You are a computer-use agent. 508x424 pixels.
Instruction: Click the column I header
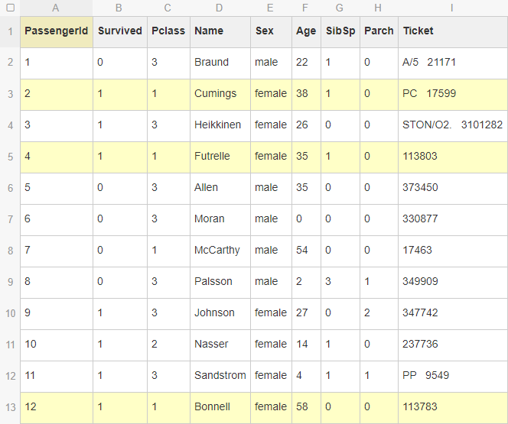(x=452, y=8)
